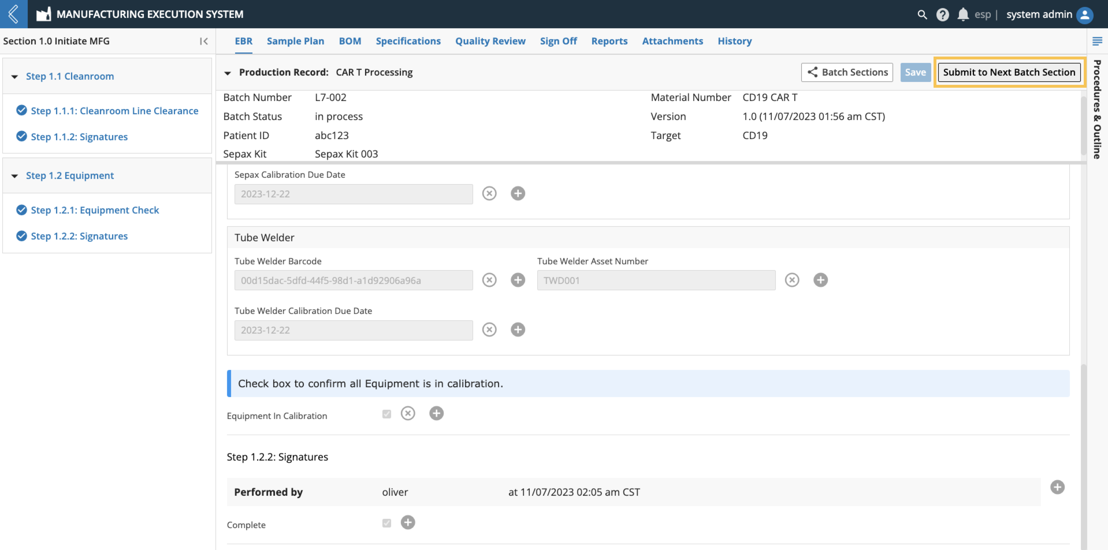Image resolution: width=1108 pixels, height=550 pixels.
Task: Click plus icon on Performed by row
Action: (x=1057, y=487)
